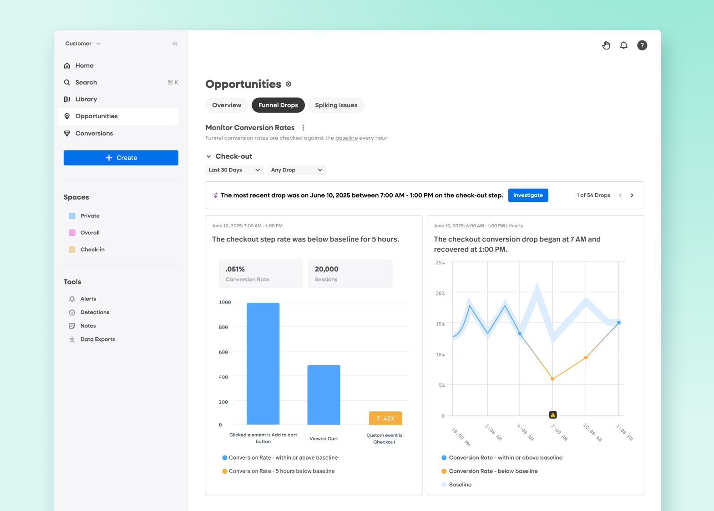
Task: Open the baseline link
Action: tap(346, 138)
